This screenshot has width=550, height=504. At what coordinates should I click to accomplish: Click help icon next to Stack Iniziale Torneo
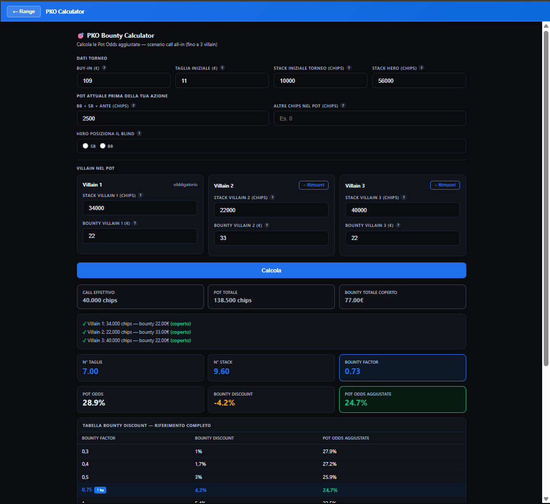pos(349,68)
